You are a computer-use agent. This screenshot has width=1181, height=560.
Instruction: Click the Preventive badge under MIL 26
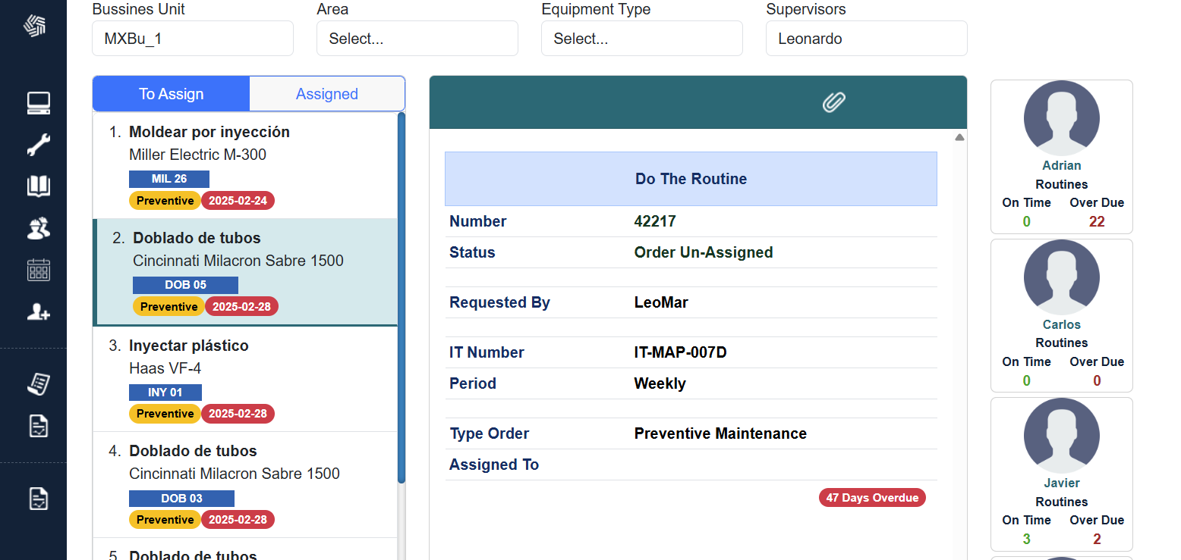165,201
